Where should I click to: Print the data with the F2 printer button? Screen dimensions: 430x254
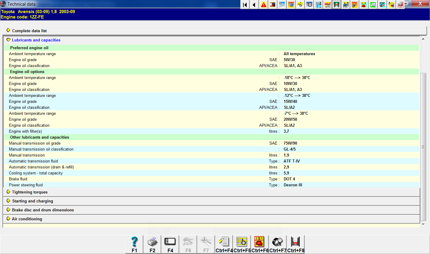click(152, 244)
